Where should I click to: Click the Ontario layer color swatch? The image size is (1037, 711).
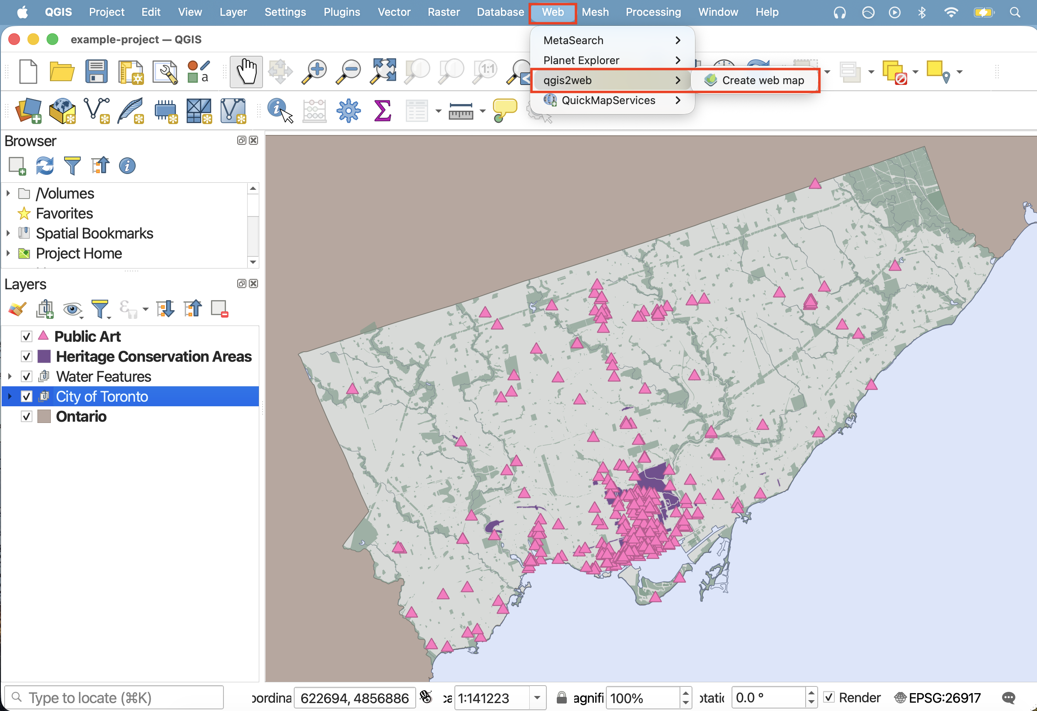44,416
